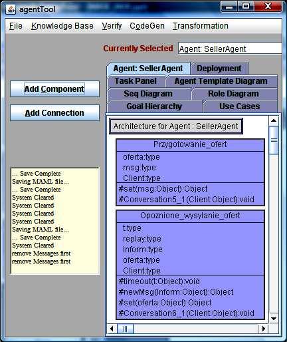The image size is (287, 342).
Task: Click the t:type attribute
Action: coord(132,228)
